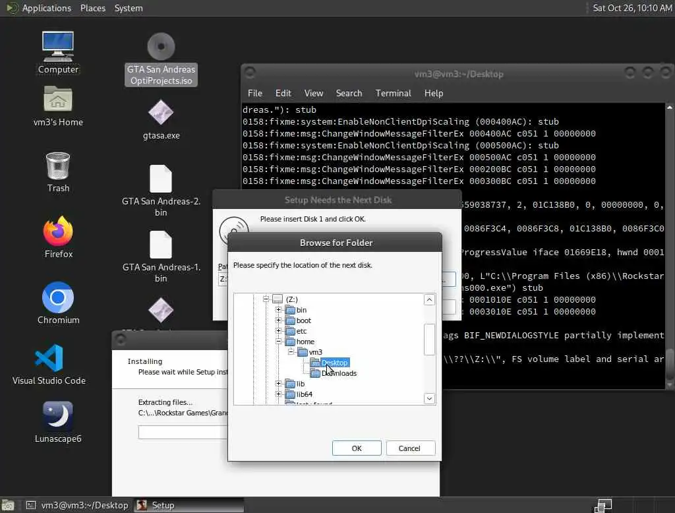Image resolution: width=675 pixels, height=513 pixels.
Task: Expand the lib folder node
Action: point(279,383)
